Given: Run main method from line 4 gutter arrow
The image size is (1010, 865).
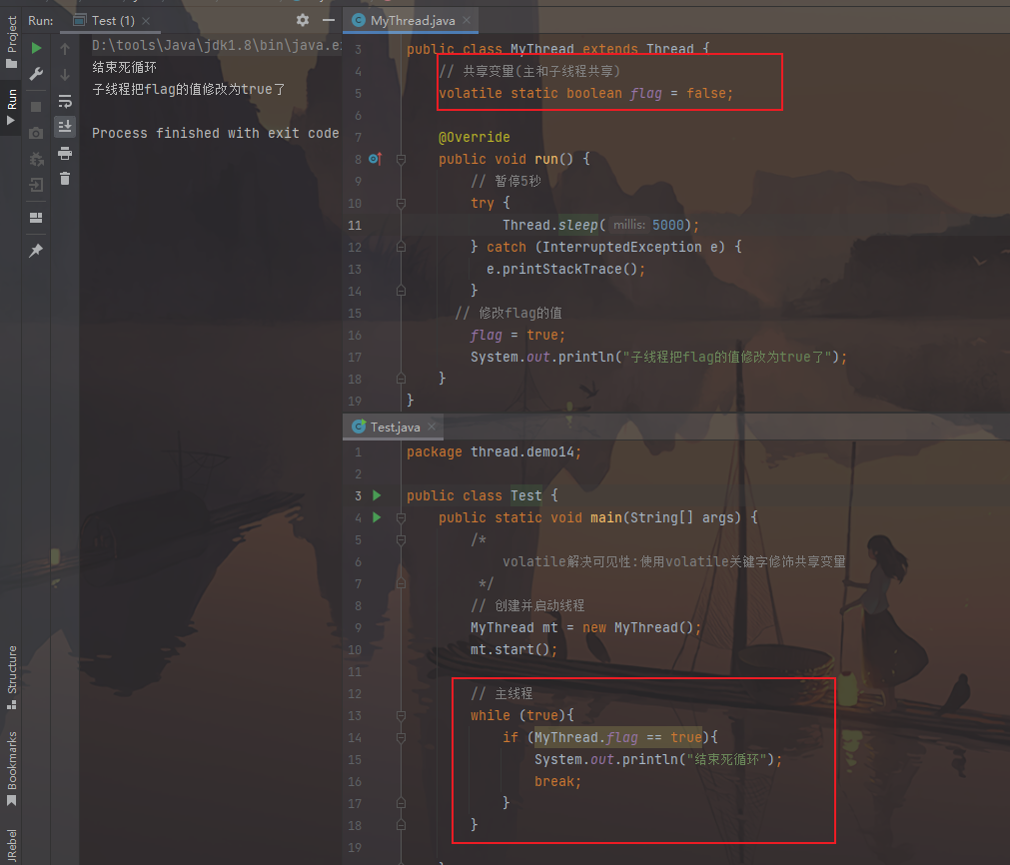Looking at the screenshot, I should (377, 517).
